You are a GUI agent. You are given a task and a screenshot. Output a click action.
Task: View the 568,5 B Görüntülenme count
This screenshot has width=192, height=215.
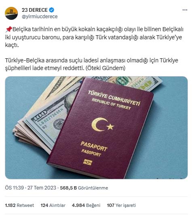tap(84, 188)
